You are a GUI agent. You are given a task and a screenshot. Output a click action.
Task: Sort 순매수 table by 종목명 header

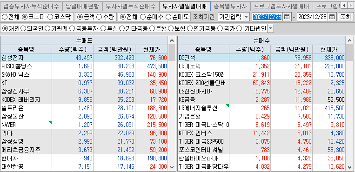(203, 49)
